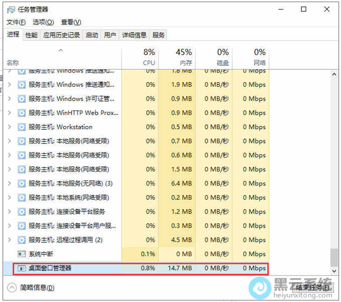Click the 桌面窗口管理器 process icon
341x302 pixels.
click(22, 268)
